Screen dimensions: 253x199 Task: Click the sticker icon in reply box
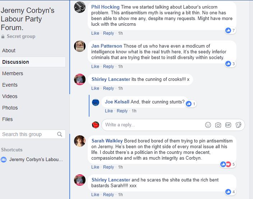(238, 125)
